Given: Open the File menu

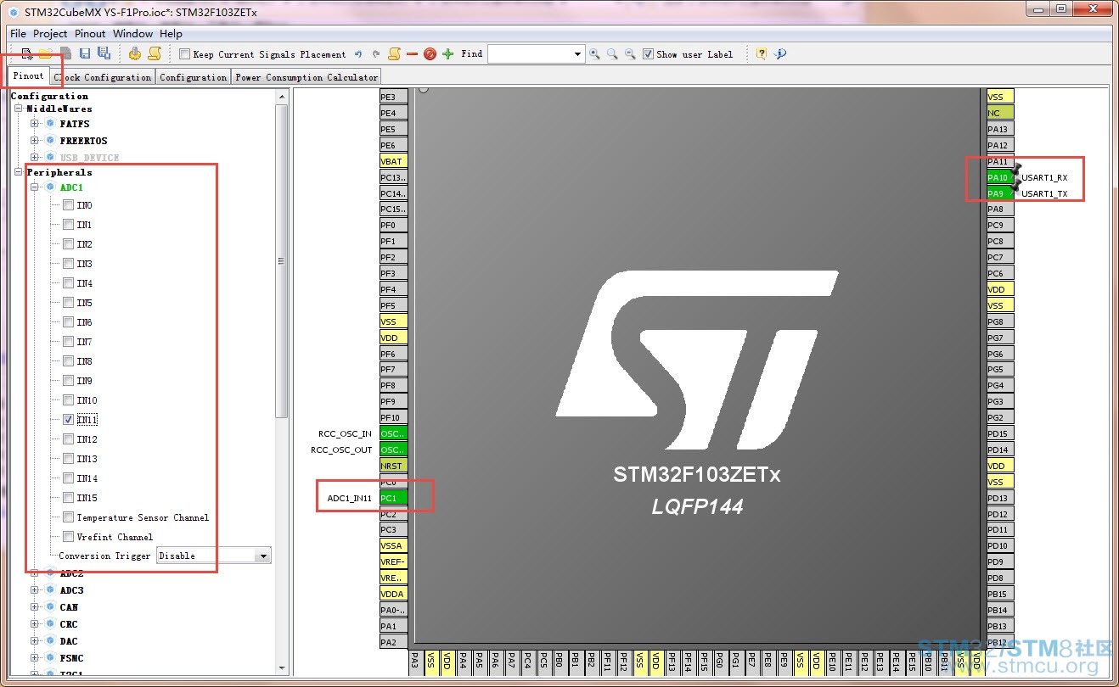Looking at the screenshot, I should pos(18,34).
